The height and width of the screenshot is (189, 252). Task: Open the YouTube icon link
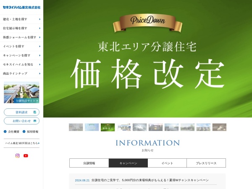26,155
